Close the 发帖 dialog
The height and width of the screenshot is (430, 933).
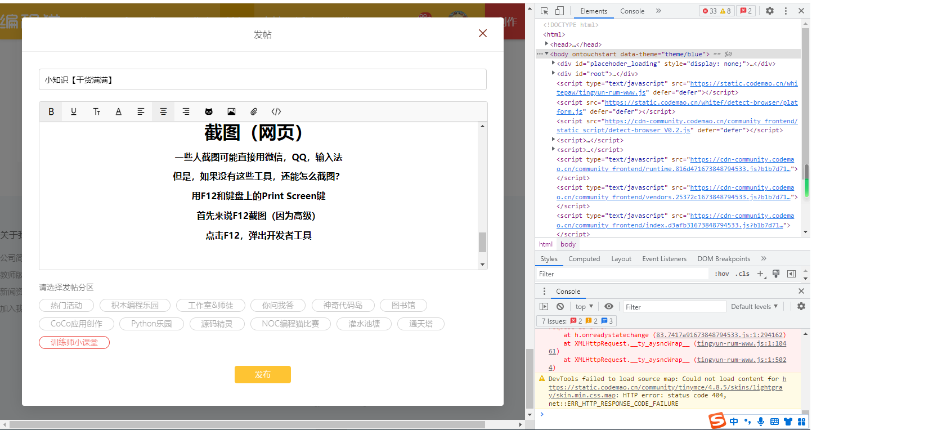click(483, 34)
